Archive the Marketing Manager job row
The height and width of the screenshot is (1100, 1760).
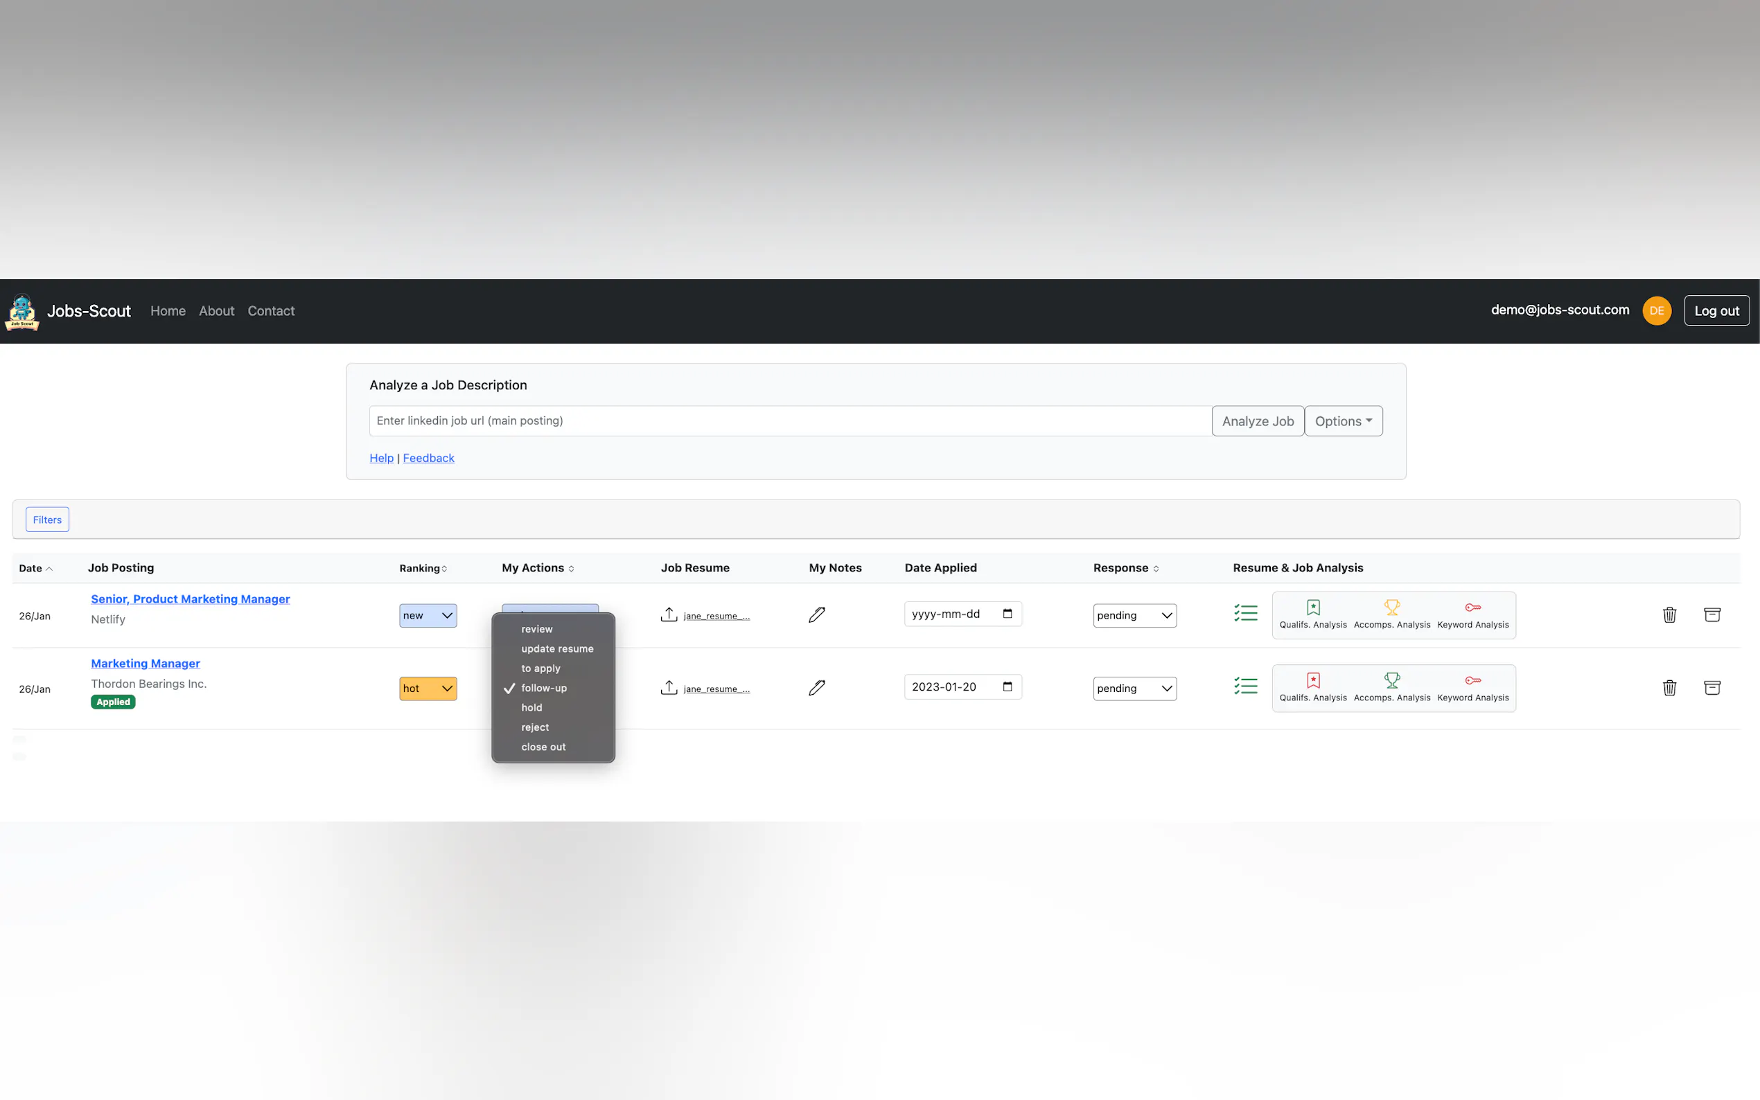[x=1711, y=687]
